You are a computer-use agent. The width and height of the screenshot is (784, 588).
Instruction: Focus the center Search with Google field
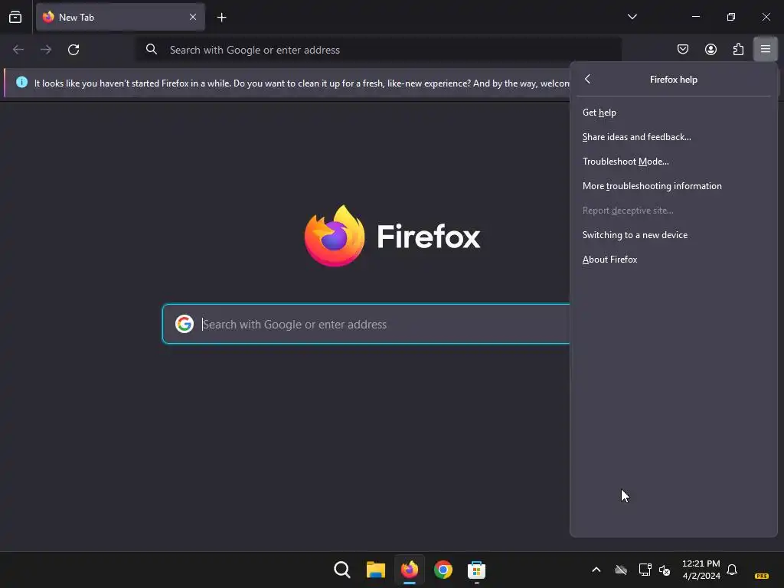click(367, 324)
